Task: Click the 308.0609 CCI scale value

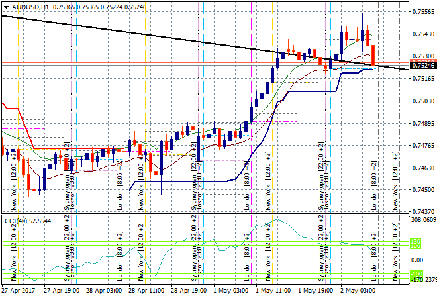Action: [x=422, y=219]
